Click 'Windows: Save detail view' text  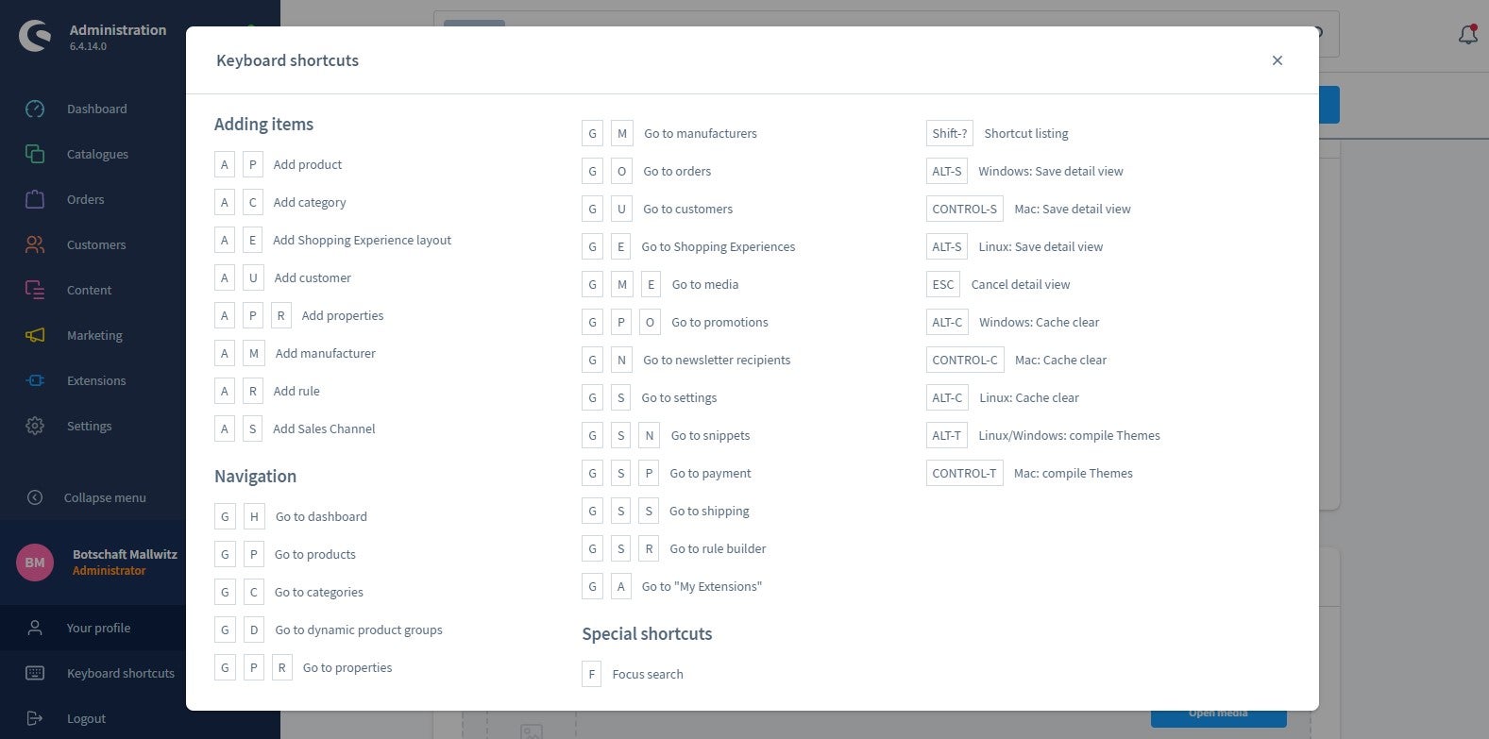click(1051, 171)
